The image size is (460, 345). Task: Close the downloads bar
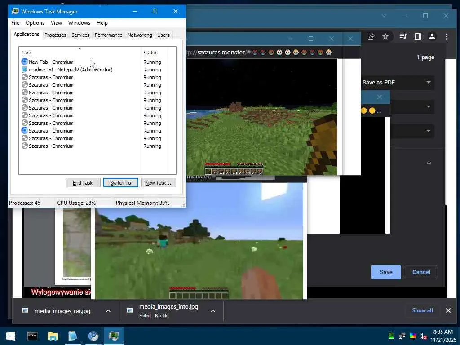point(448,310)
